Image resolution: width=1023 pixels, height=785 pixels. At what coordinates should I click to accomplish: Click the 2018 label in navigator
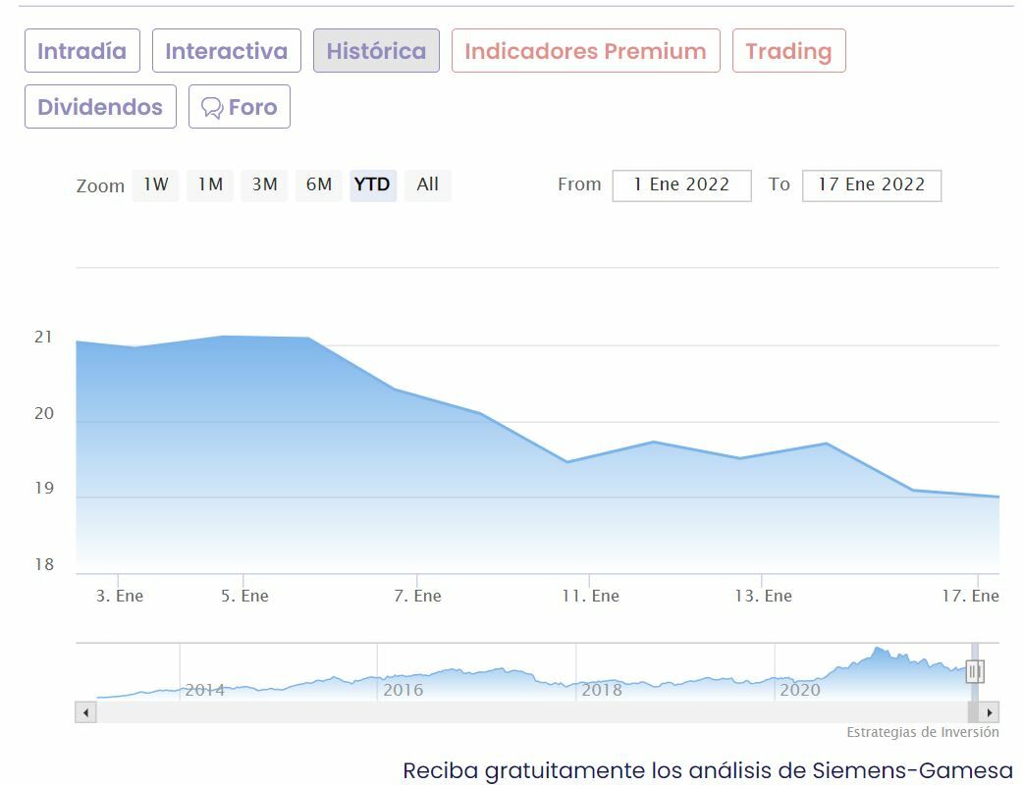point(602,690)
